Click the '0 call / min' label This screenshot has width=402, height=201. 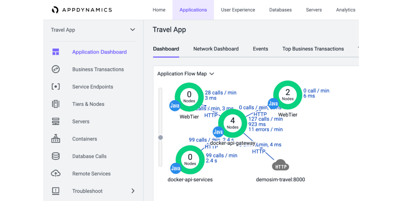316,91
